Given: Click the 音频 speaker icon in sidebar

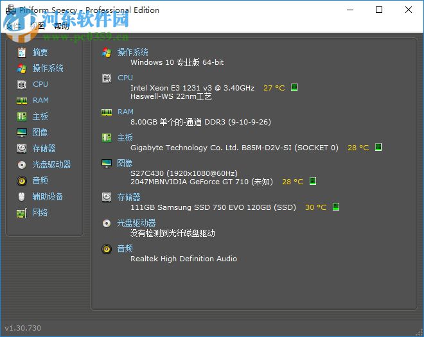Looking at the screenshot, I should tap(22, 181).
